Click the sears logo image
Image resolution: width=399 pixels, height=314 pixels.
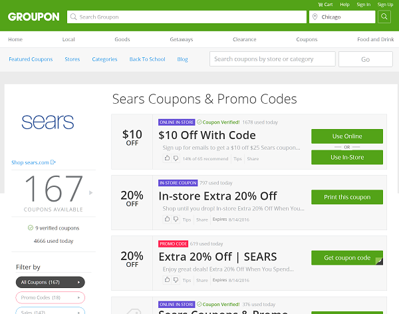tap(48, 122)
